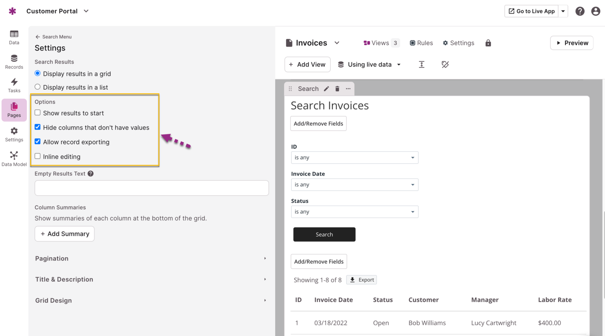
Task: Click the lock icon beside Settings
Action: click(x=488, y=43)
